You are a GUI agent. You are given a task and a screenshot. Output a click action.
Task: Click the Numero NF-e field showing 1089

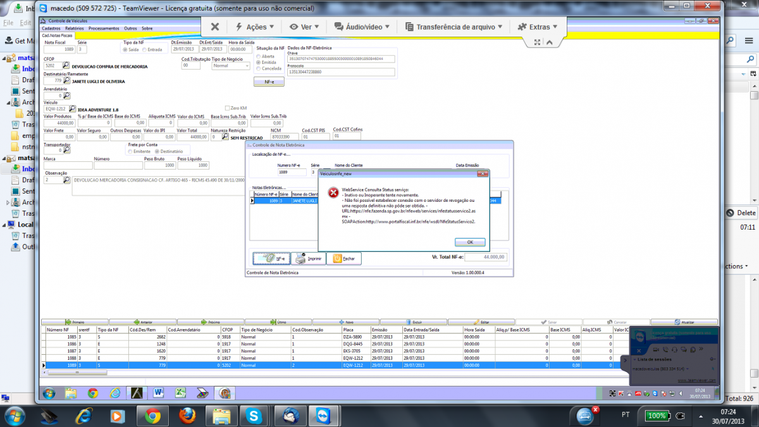pyautogui.click(x=292, y=172)
